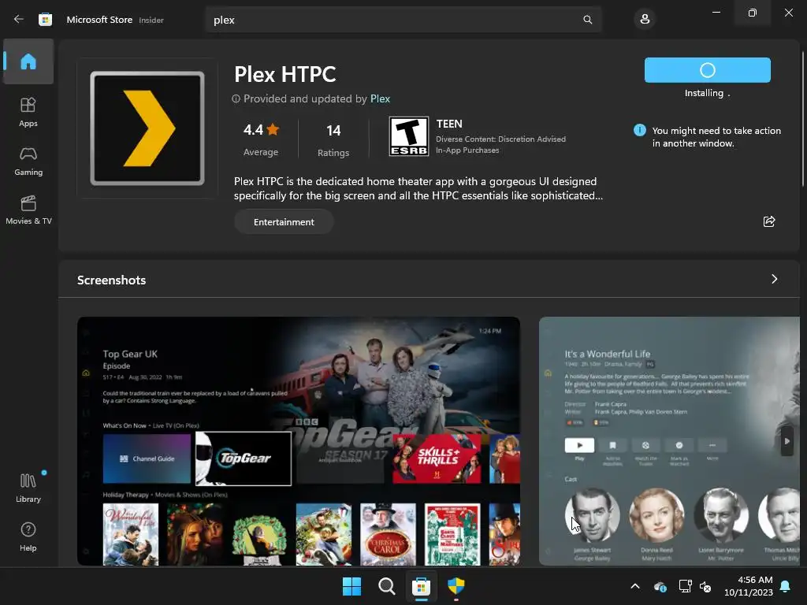Click Microsoft Store taskbar icon

click(421, 586)
